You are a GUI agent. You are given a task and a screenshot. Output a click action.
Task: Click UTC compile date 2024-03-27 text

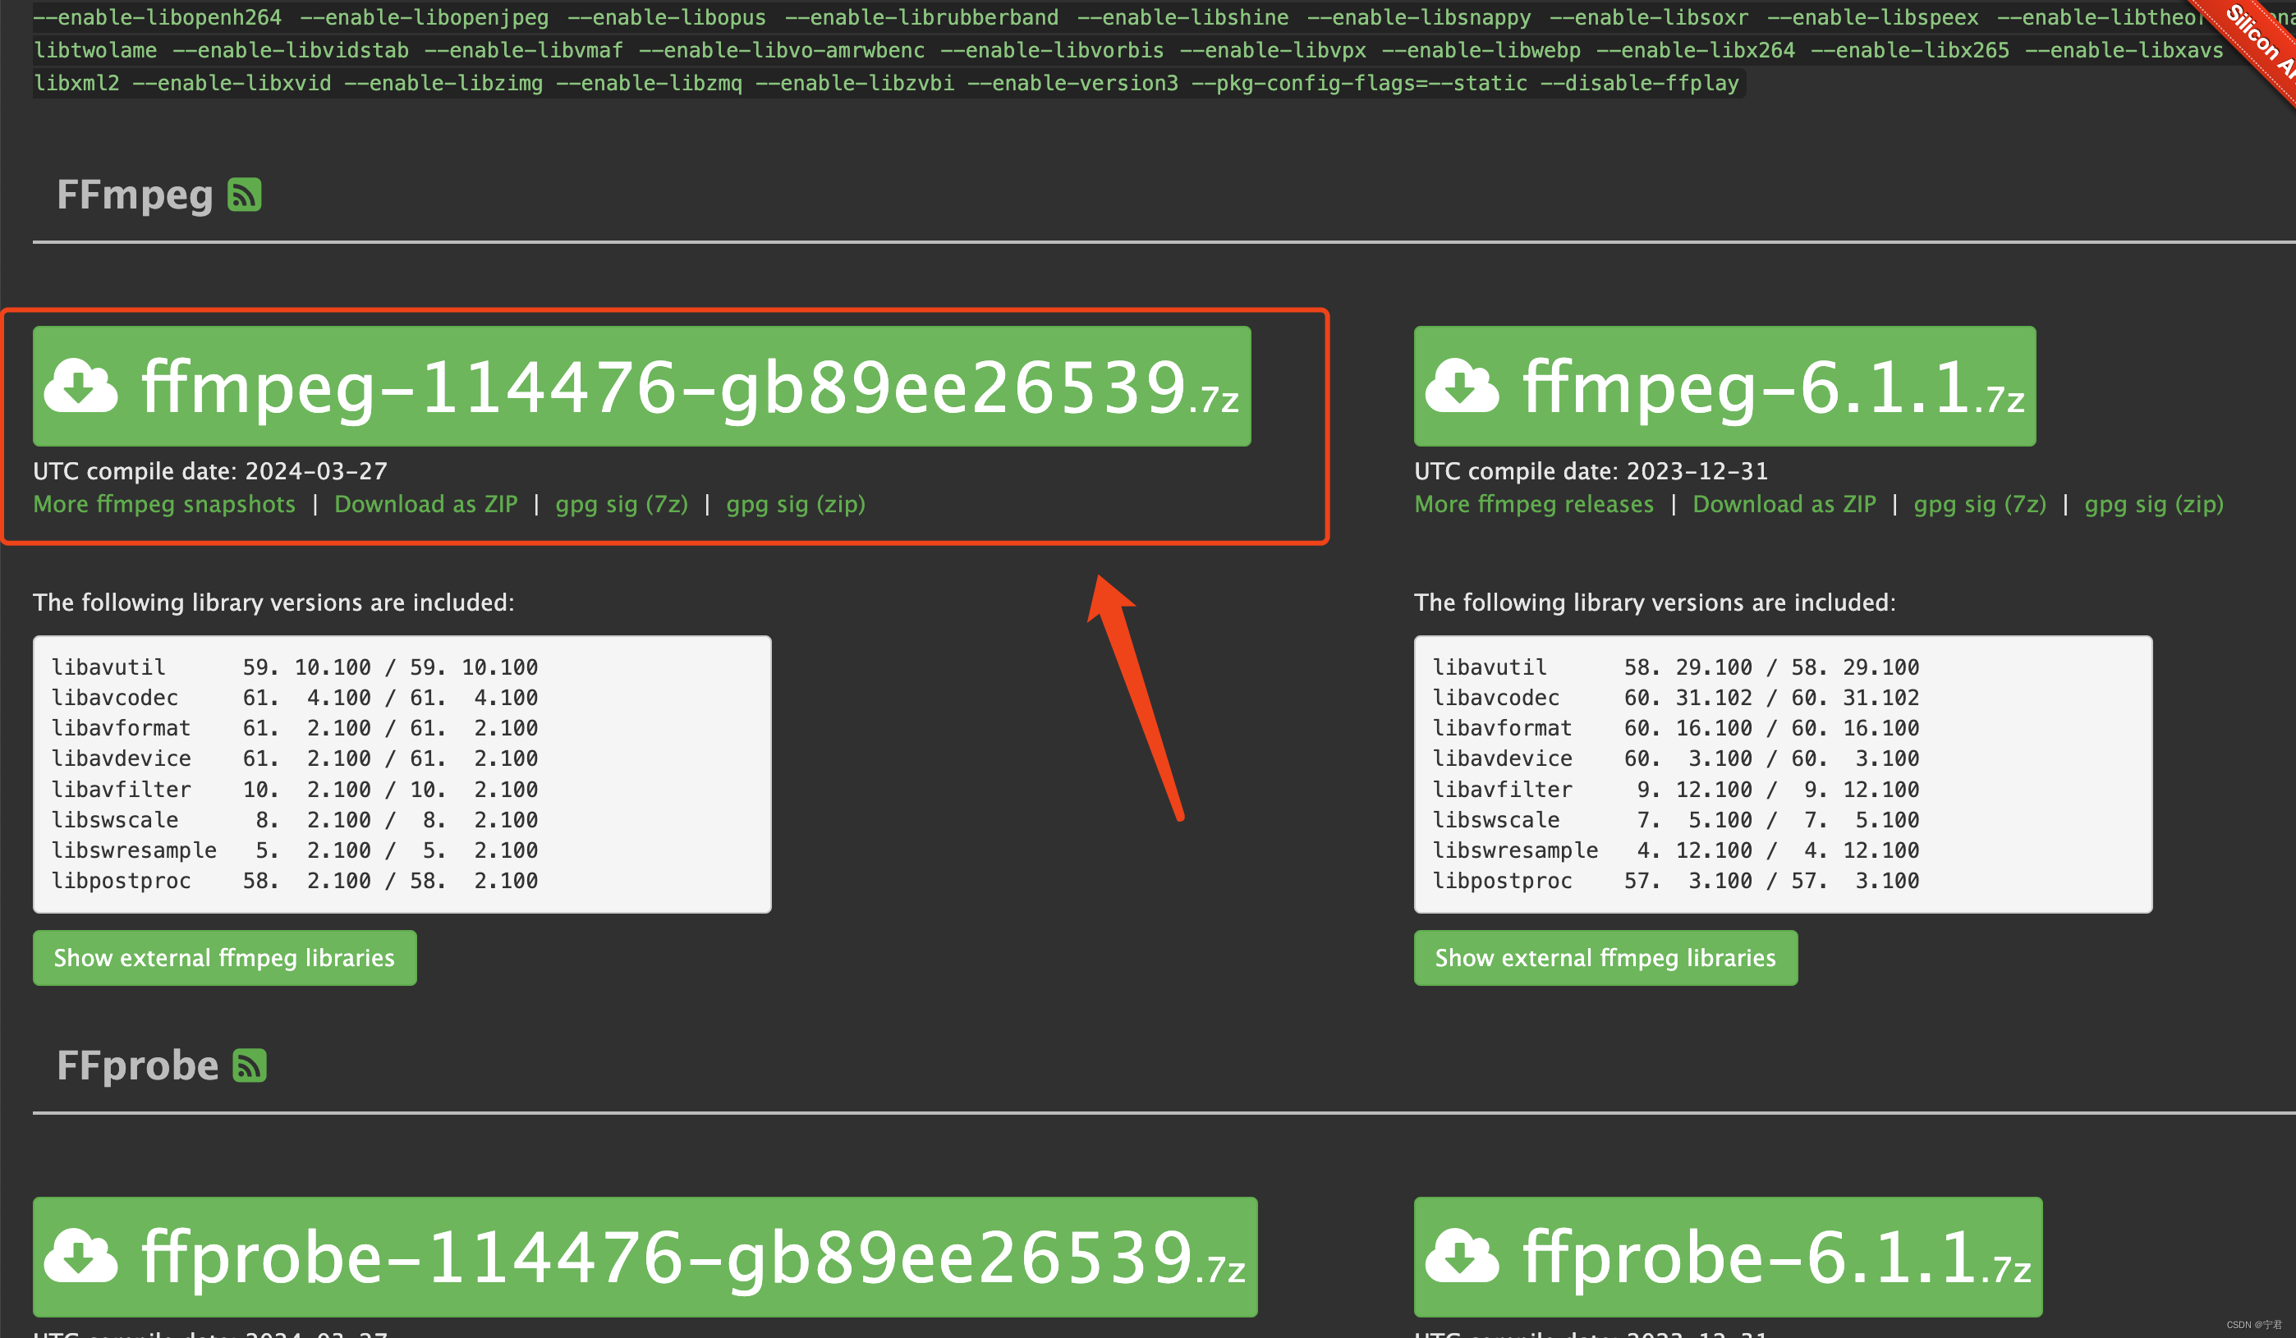tap(210, 471)
